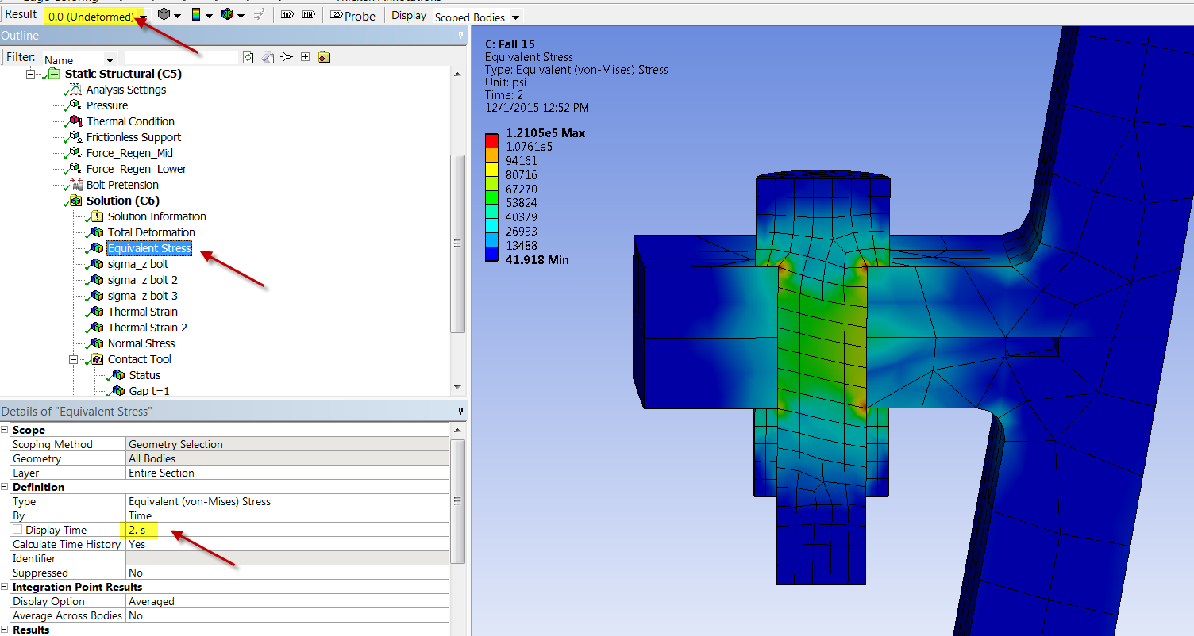Select sigma_z bolt 2 result

click(x=143, y=280)
